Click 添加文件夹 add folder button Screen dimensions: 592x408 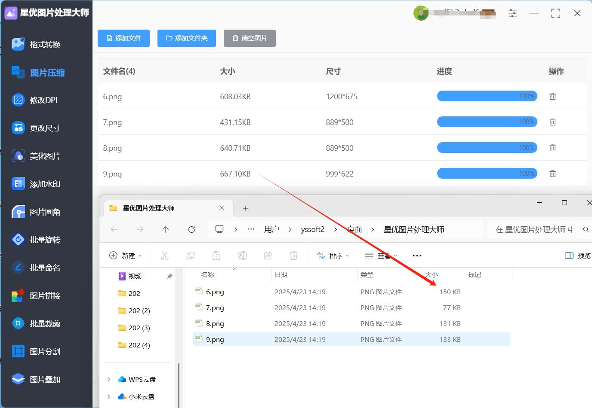coord(187,38)
